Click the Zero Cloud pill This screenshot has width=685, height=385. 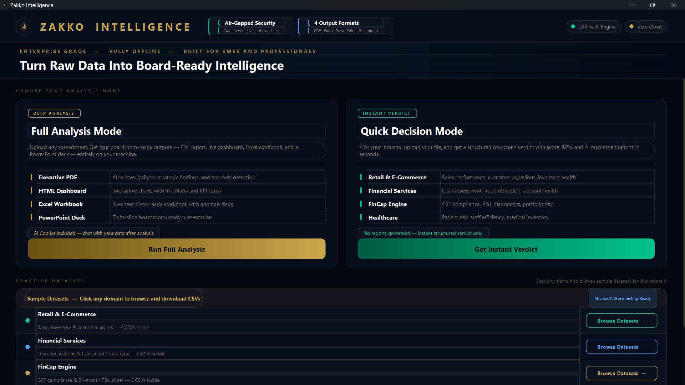[646, 26]
